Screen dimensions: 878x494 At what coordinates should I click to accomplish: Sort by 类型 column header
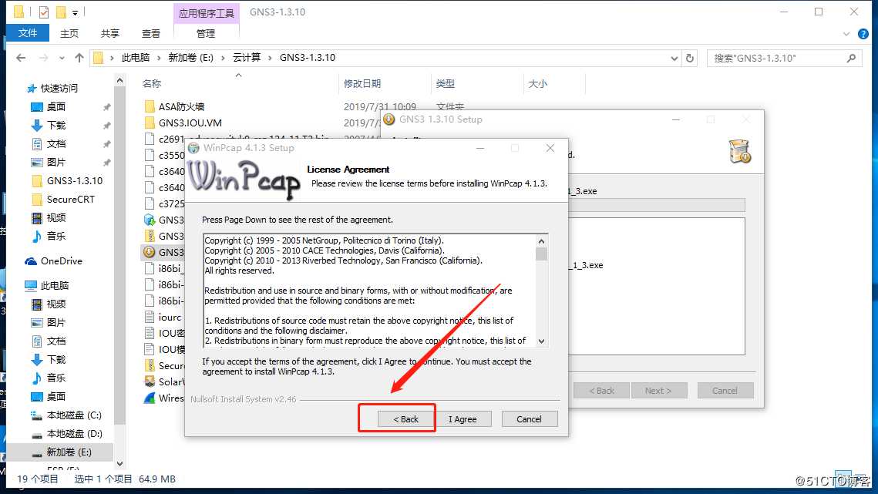pyautogui.click(x=445, y=83)
